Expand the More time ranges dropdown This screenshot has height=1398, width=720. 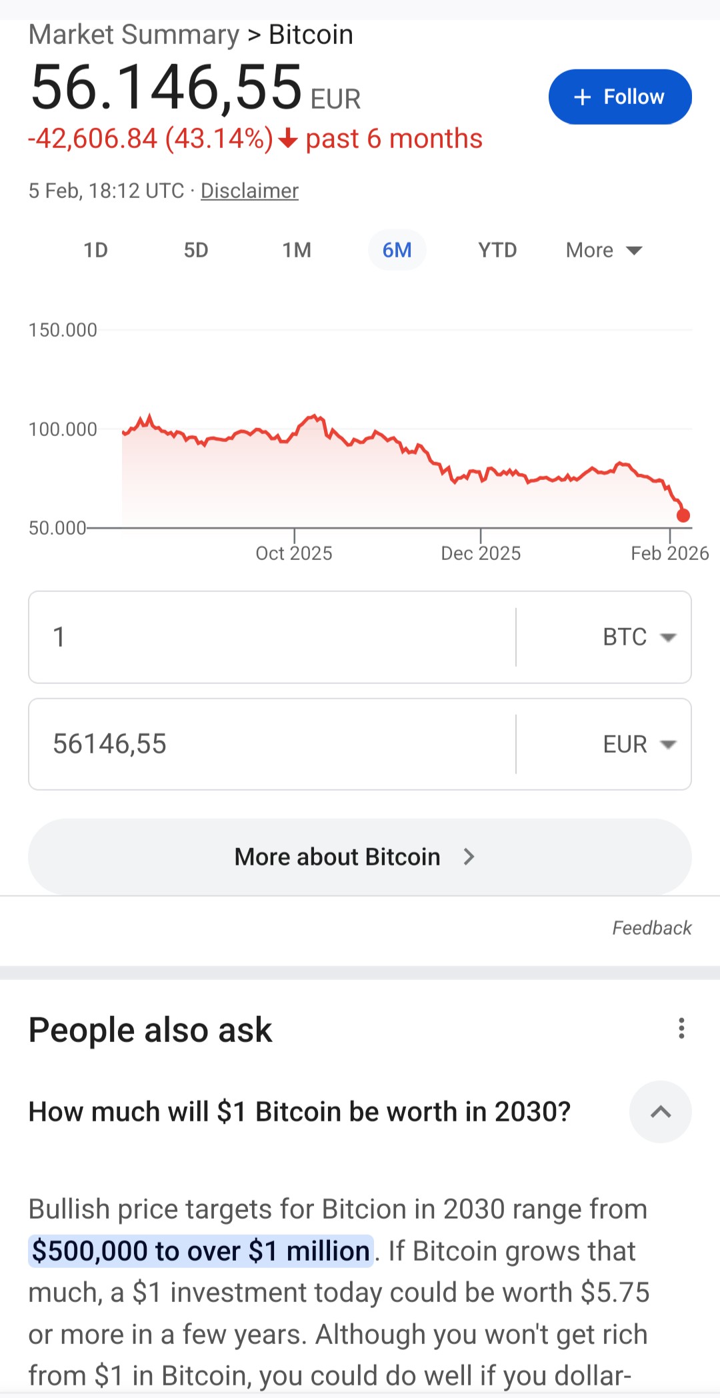point(603,251)
